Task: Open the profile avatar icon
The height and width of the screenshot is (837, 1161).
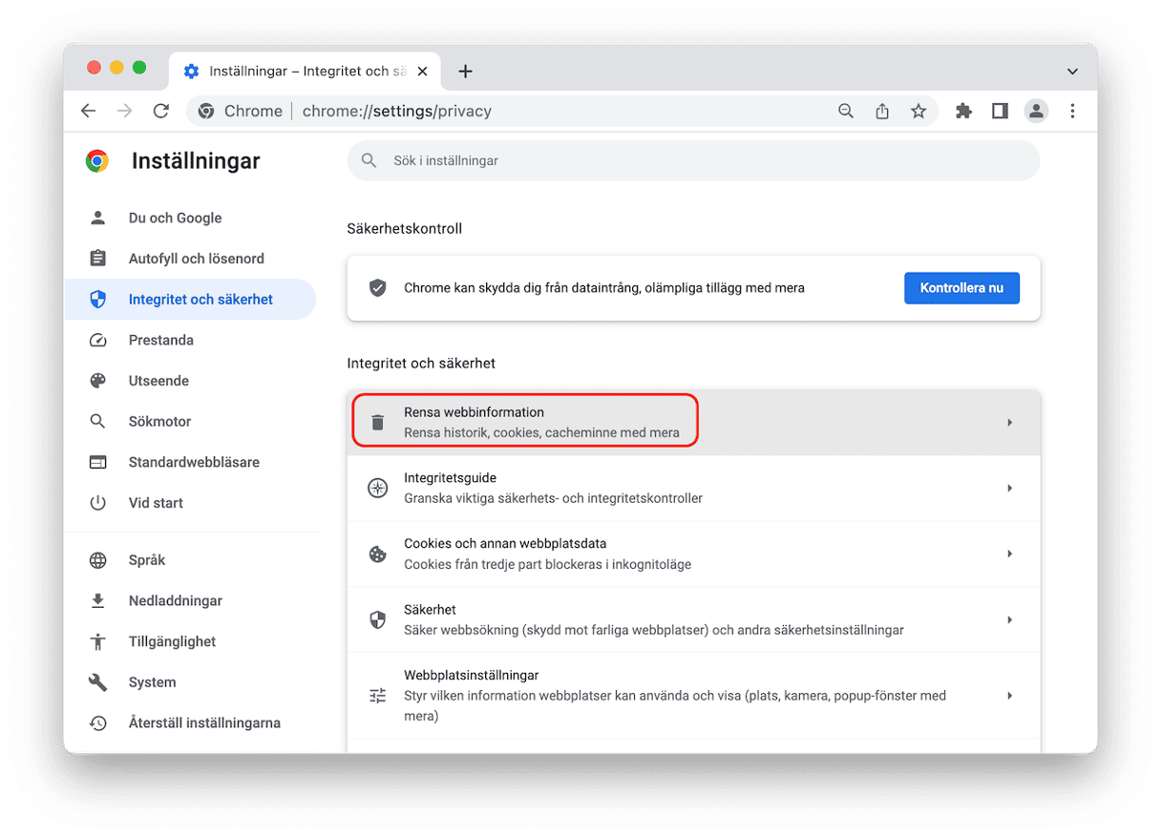Action: click(x=1036, y=111)
